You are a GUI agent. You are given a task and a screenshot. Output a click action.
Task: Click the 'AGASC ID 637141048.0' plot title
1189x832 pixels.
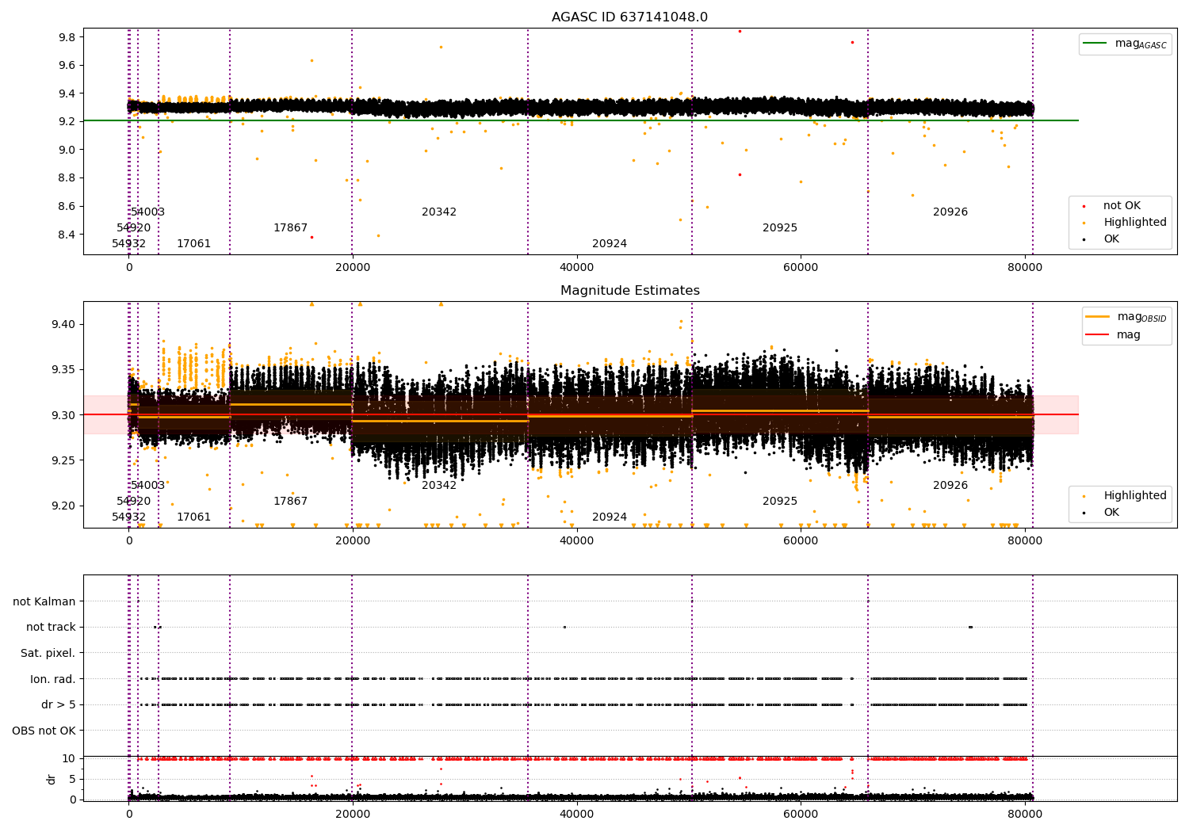(629, 17)
